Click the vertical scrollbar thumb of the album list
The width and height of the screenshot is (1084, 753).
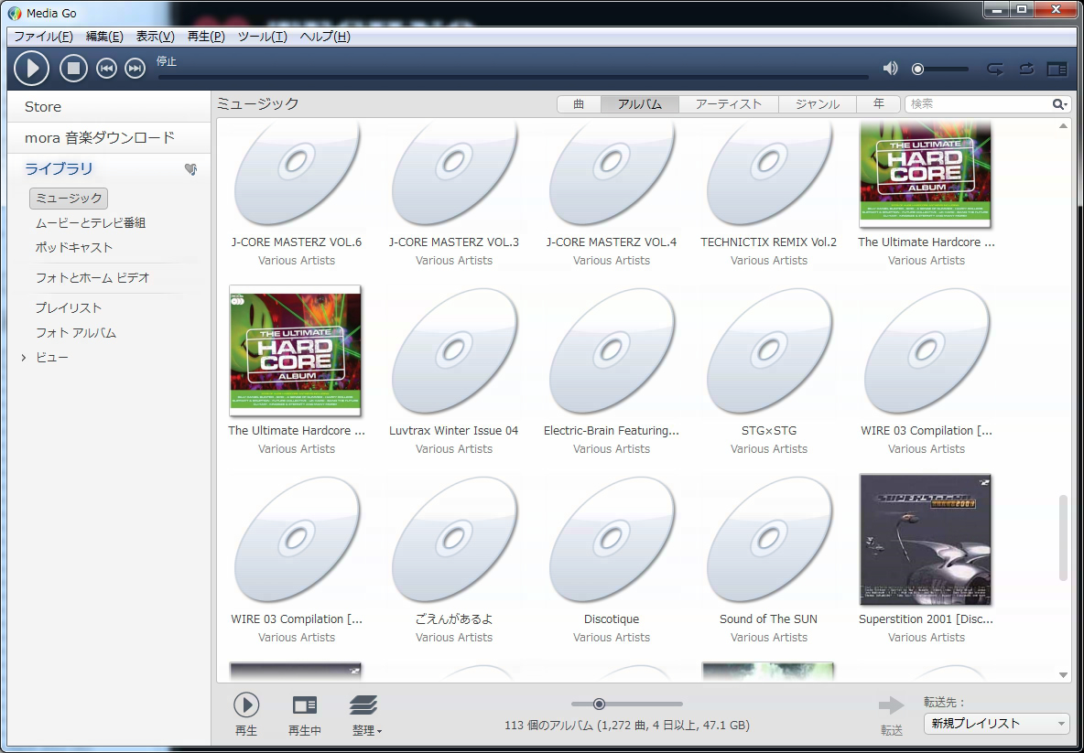point(1063,539)
